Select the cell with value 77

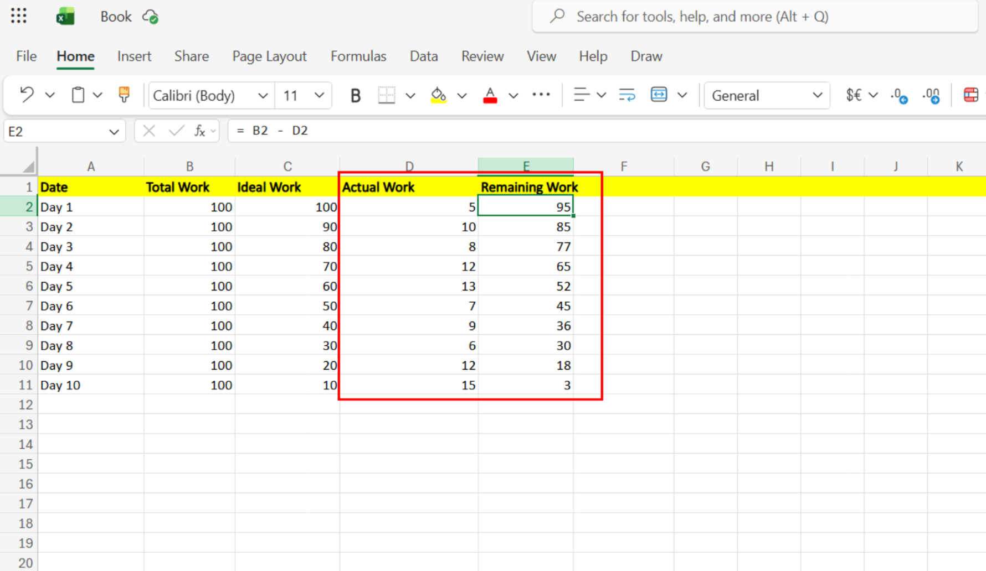(526, 247)
